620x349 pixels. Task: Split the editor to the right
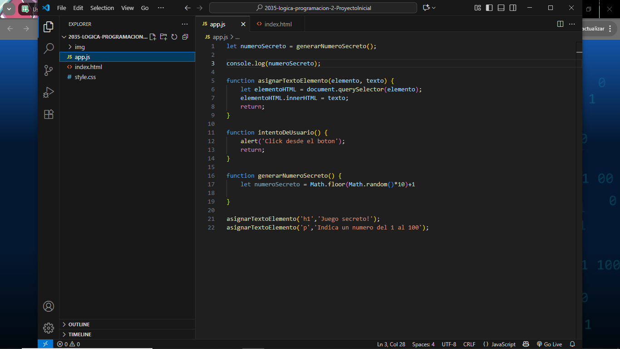pos(560,24)
